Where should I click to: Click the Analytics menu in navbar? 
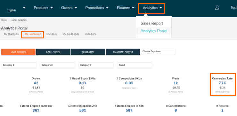click(x=151, y=8)
